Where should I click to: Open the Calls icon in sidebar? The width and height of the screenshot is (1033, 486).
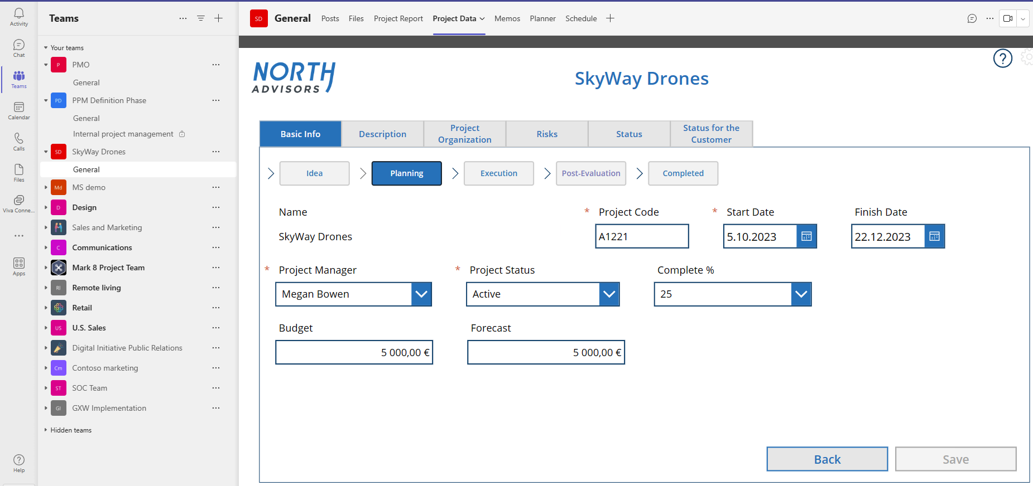(18, 142)
